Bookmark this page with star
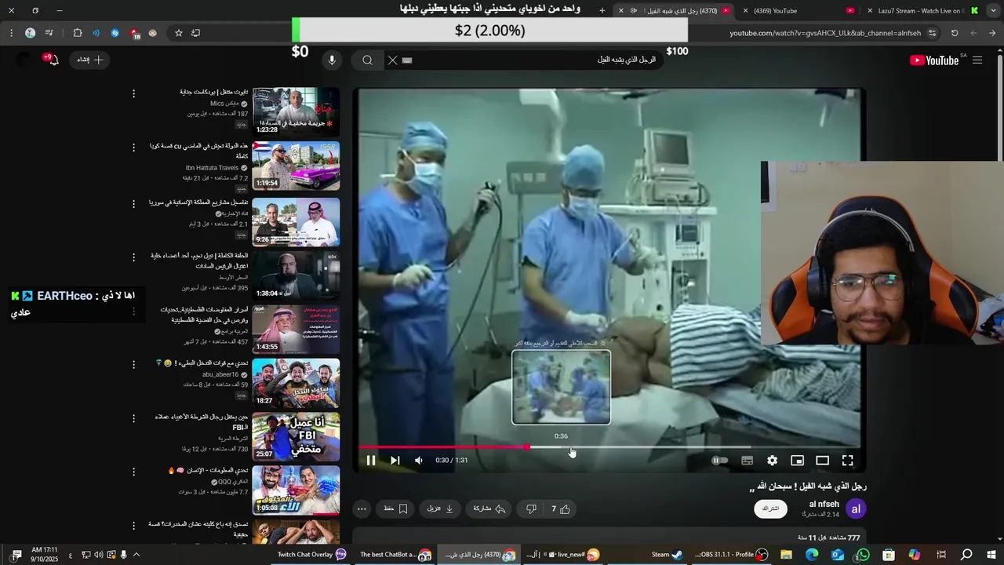1004x565 pixels. [179, 33]
